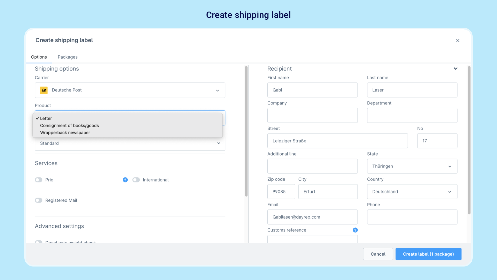The height and width of the screenshot is (280, 497).
Task: Click the Zip code field 99085
Action: (x=281, y=192)
